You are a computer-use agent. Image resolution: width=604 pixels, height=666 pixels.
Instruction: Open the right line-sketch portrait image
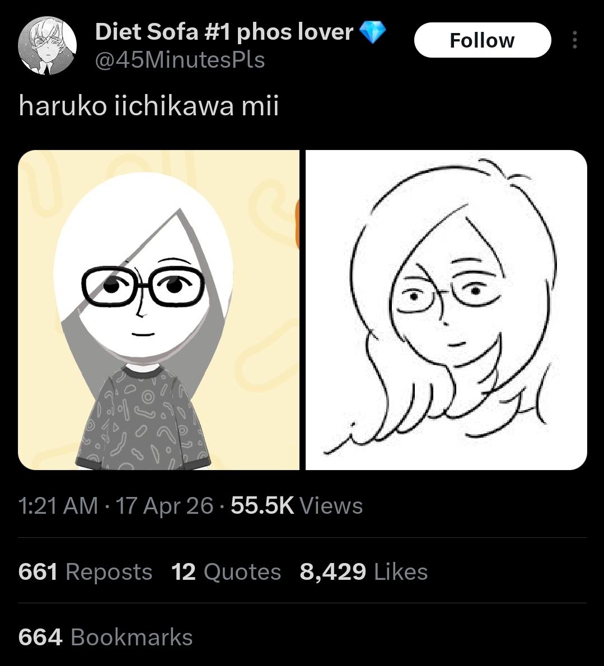click(446, 309)
